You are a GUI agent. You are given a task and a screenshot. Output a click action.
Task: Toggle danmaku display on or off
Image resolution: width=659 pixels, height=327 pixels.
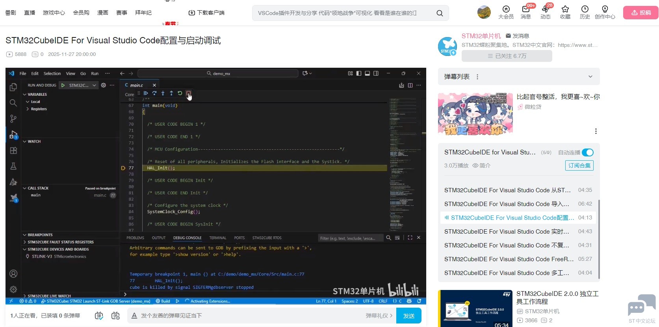[x=99, y=316]
